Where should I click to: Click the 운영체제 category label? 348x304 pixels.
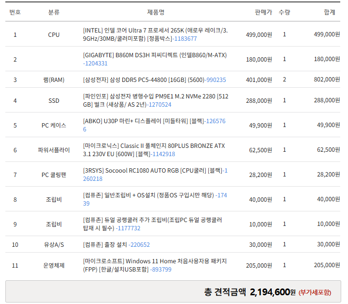click(x=54, y=266)
